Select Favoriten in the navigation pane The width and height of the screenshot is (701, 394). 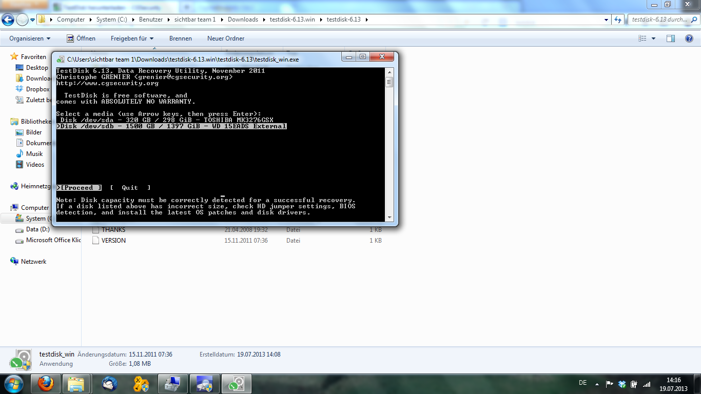coord(33,57)
